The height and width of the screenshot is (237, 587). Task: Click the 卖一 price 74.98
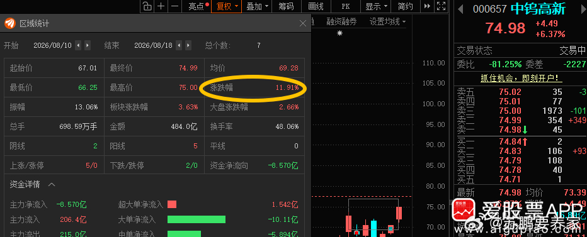(x=510, y=130)
